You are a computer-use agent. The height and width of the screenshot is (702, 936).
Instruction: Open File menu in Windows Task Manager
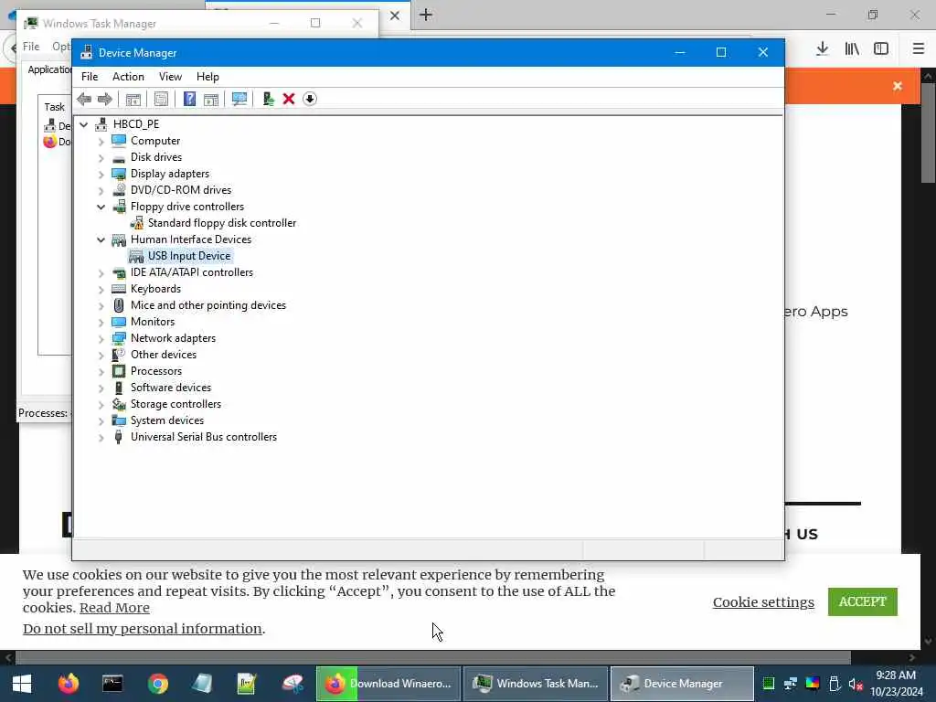[31, 47]
